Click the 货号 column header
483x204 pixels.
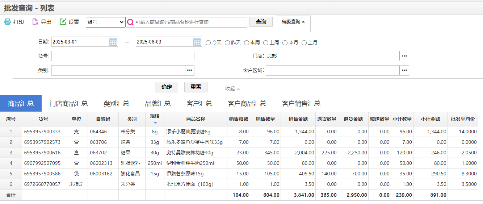click(43, 119)
